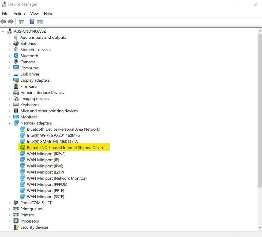Click the Bluetooth category icon
Screen dimensions: 262x237
pos(16,56)
